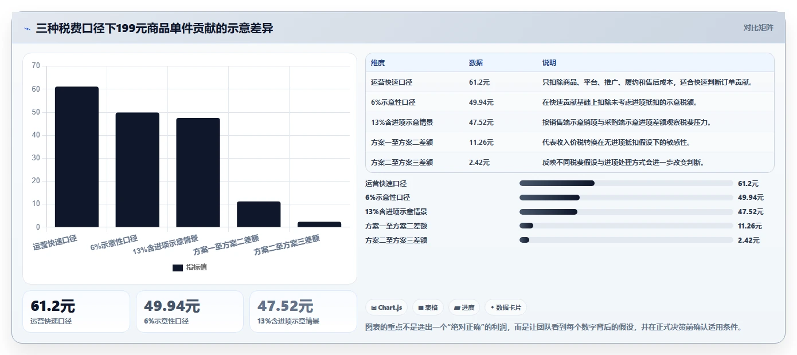Click the 6%示意性口径 progress bar

626,198
